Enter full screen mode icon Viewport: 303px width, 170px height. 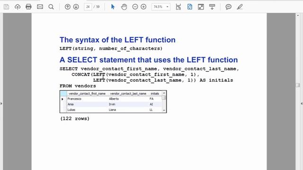[201, 7]
